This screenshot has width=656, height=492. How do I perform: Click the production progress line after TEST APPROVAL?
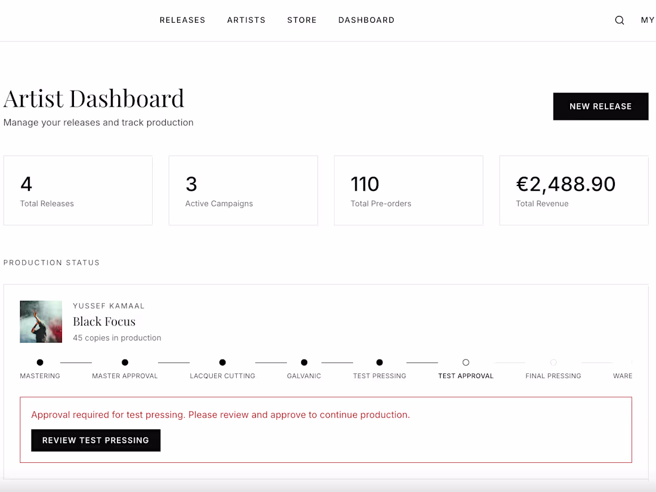[509, 362]
